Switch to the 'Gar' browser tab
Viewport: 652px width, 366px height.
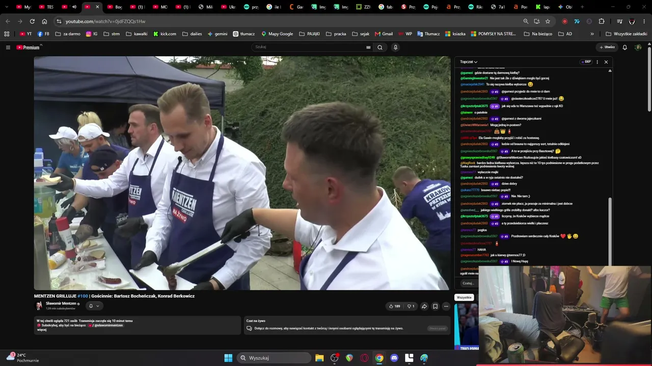pos(296,7)
